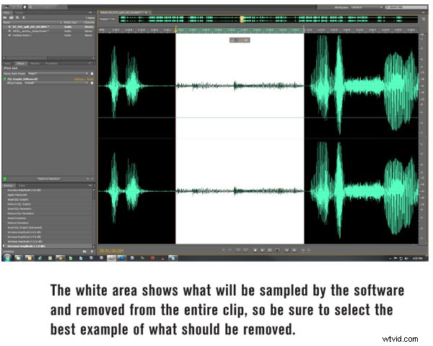The height and width of the screenshot is (346, 433).
Task: Click overview navigator waveform bar
Action: click(268, 19)
